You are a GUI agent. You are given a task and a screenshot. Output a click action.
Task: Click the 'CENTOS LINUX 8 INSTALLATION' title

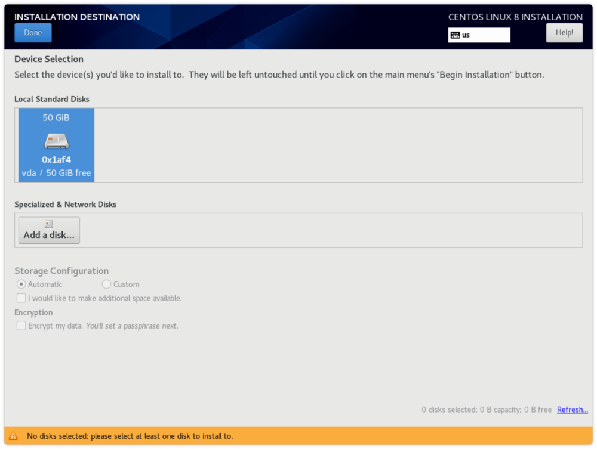pyautogui.click(x=515, y=17)
